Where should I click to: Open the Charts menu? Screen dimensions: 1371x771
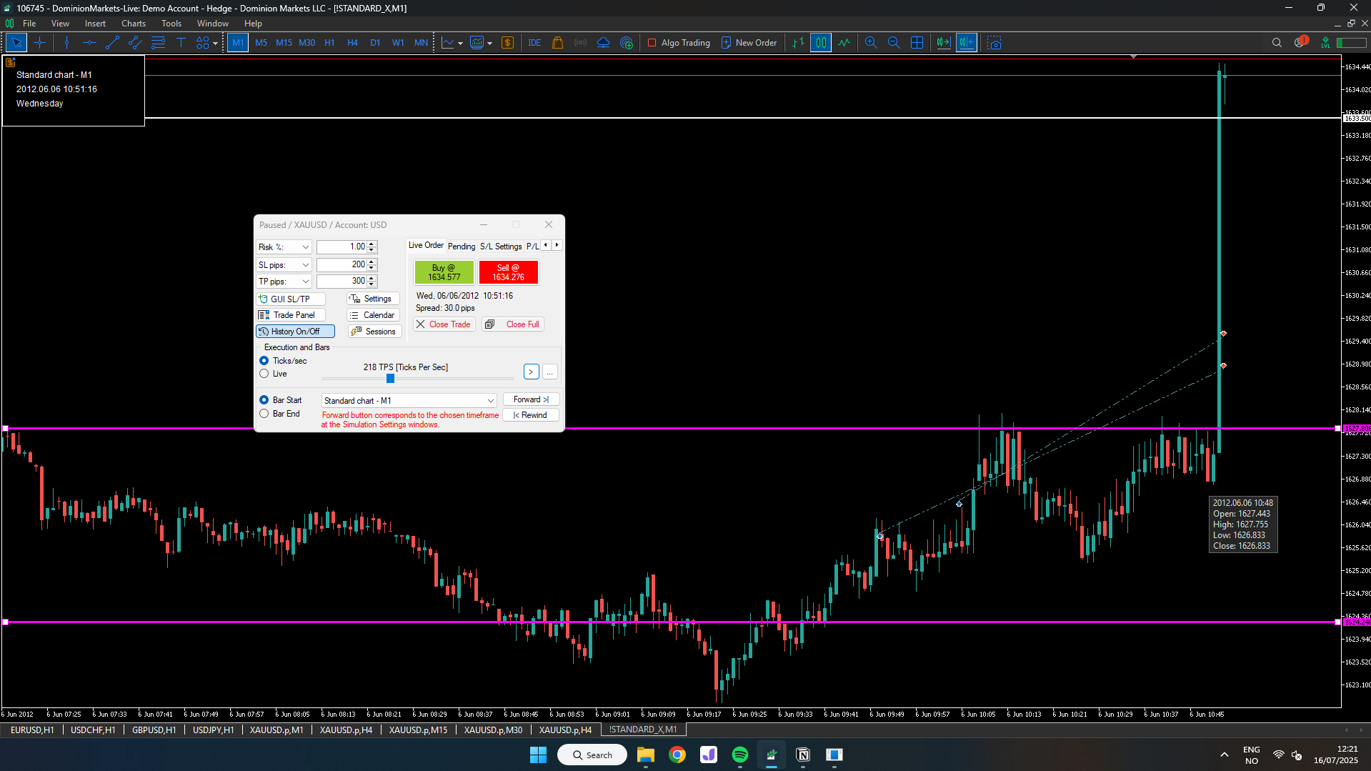134,24
